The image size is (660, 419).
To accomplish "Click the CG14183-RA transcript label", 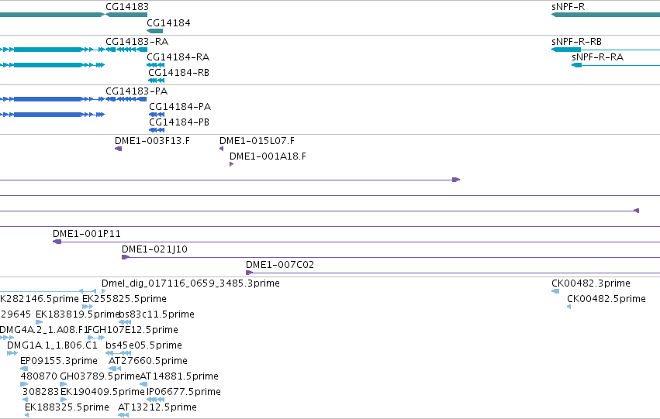I will click(x=136, y=42).
